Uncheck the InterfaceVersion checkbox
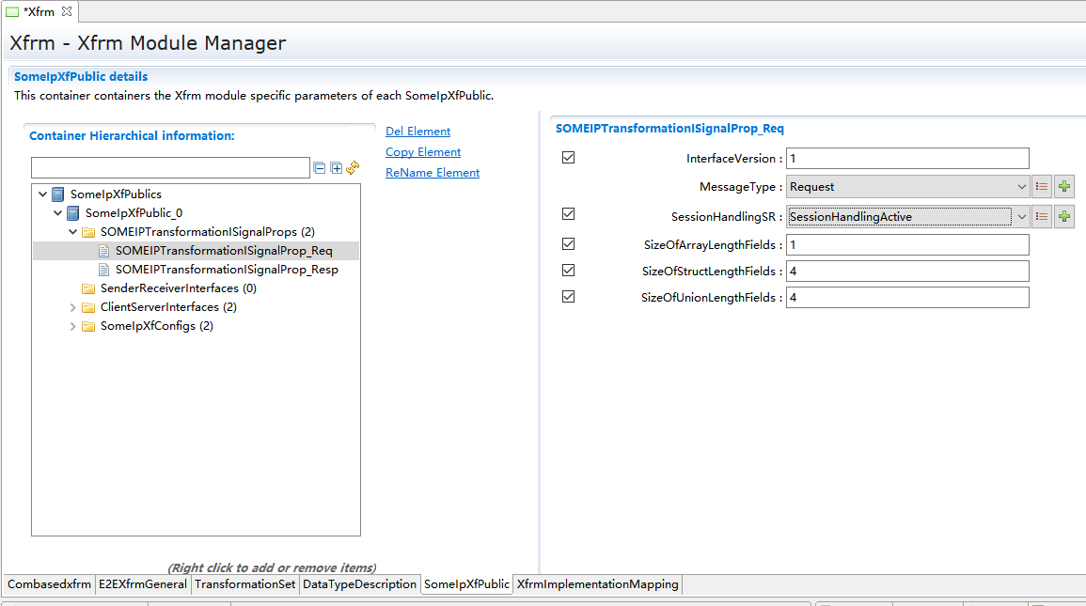The width and height of the screenshot is (1086, 606). click(x=568, y=158)
